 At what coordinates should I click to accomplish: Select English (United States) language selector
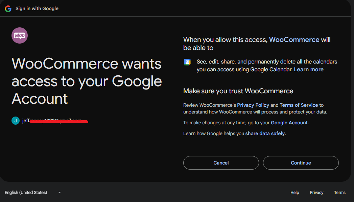pos(33,193)
